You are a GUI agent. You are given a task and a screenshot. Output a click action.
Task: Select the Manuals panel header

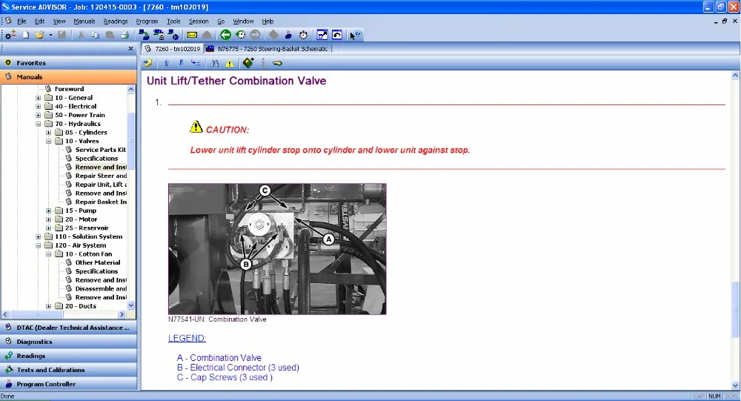coord(68,76)
